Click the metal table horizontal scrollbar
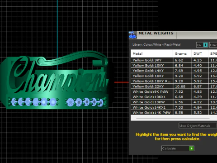 click(x=173, y=118)
